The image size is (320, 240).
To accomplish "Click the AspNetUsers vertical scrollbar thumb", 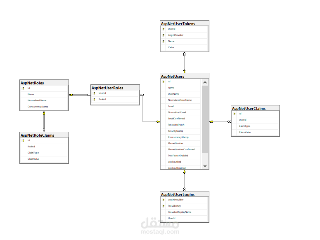I will coord(205,119).
